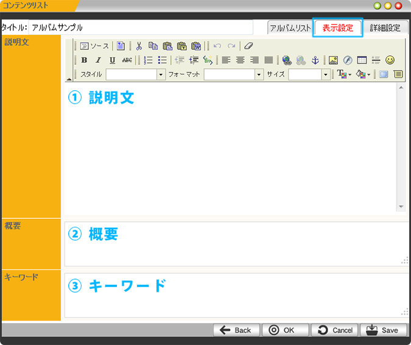
Task: Click the scissors cut icon
Action: (139, 46)
